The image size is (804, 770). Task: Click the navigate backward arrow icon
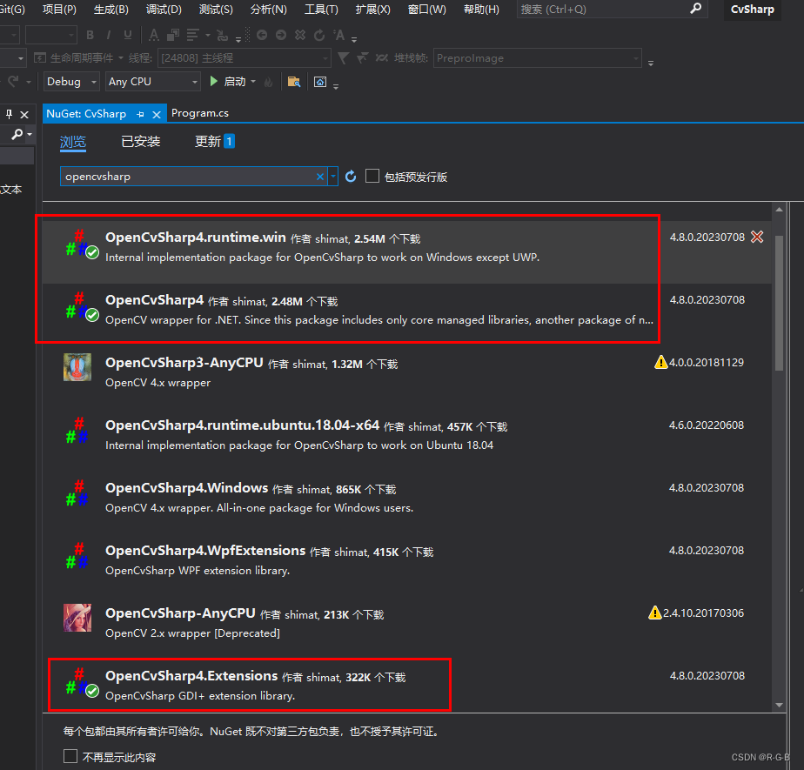[x=262, y=35]
